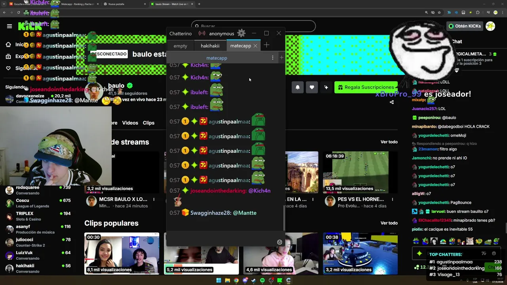The image size is (507, 285).
Task: Add a new Chatterino tab
Action: point(267,45)
